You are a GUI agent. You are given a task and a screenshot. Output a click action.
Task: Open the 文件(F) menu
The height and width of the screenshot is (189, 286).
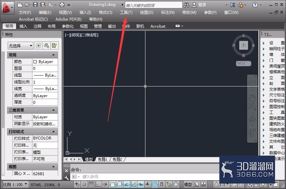25,13
